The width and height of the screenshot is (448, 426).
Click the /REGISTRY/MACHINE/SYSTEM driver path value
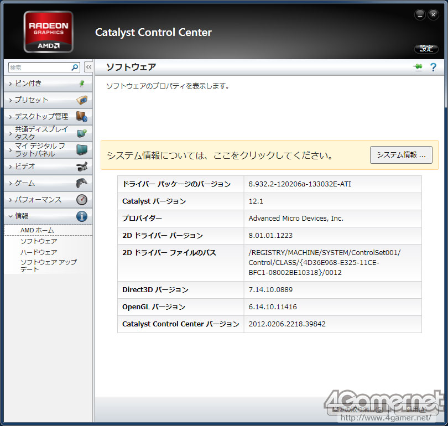(x=324, y=263)
